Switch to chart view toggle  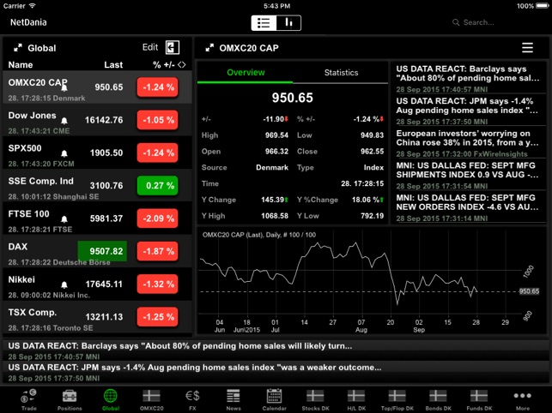click(288, 23)
